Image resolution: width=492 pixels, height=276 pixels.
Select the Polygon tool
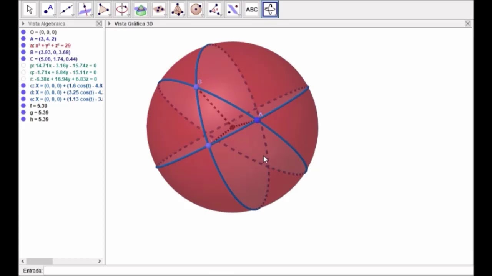coord(103,10)
